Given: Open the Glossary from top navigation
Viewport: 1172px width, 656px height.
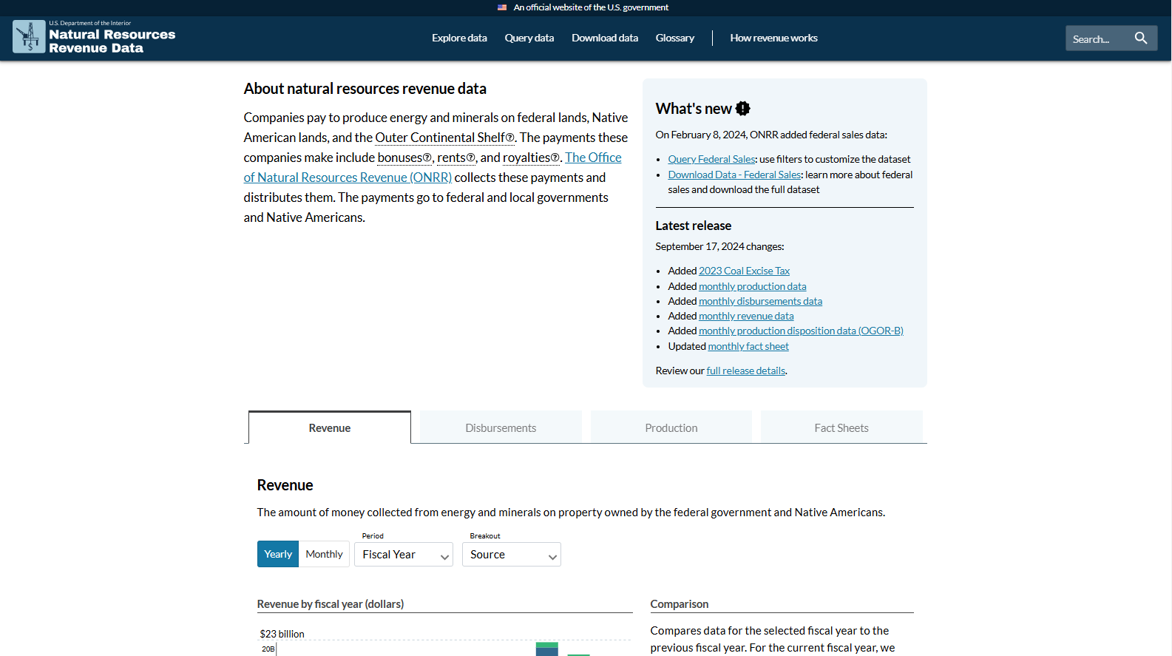Looking at the screenshot, I should coord(674,38).
